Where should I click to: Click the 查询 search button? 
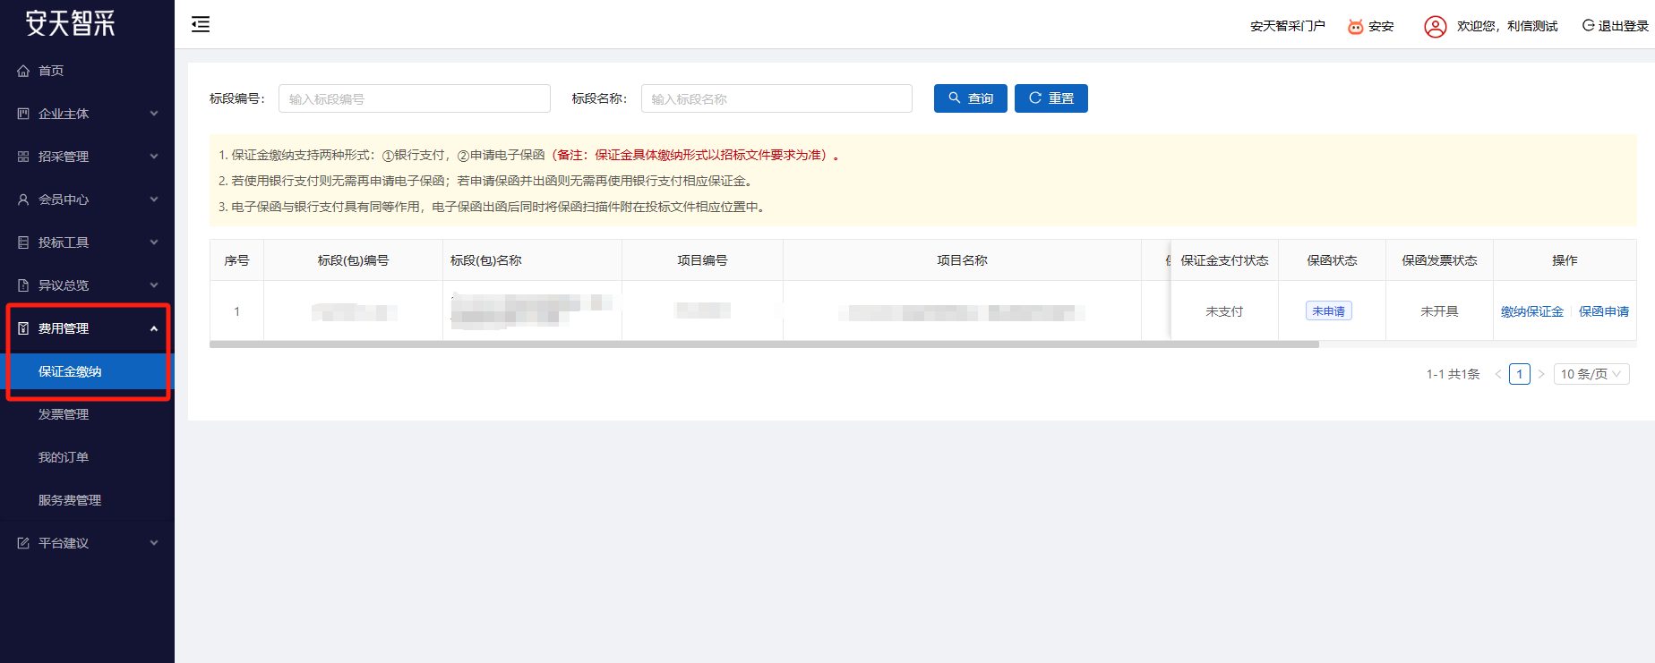[x=970, y=98]
